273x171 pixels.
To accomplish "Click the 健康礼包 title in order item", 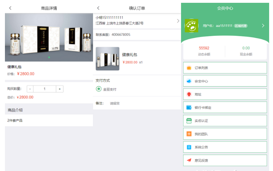I will coord(130,55).
